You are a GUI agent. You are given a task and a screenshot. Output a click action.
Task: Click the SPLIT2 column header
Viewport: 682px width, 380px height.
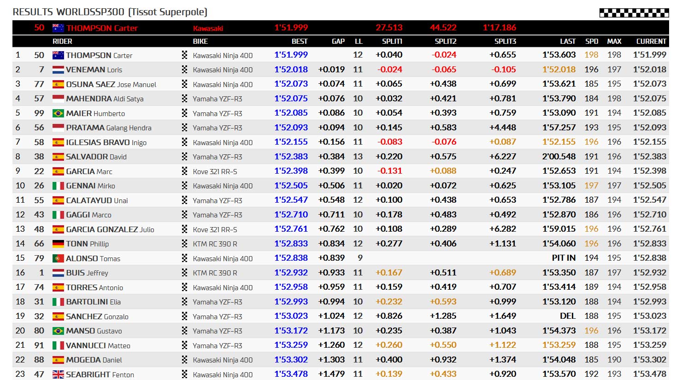tap(446, 41)
